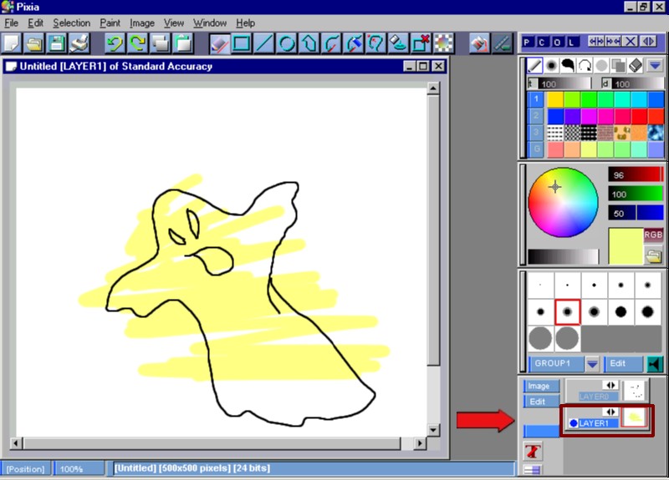Open the GROUP1 brush group dropdown
This screenshot has width=669, height=480.
(x=592, y=364)
